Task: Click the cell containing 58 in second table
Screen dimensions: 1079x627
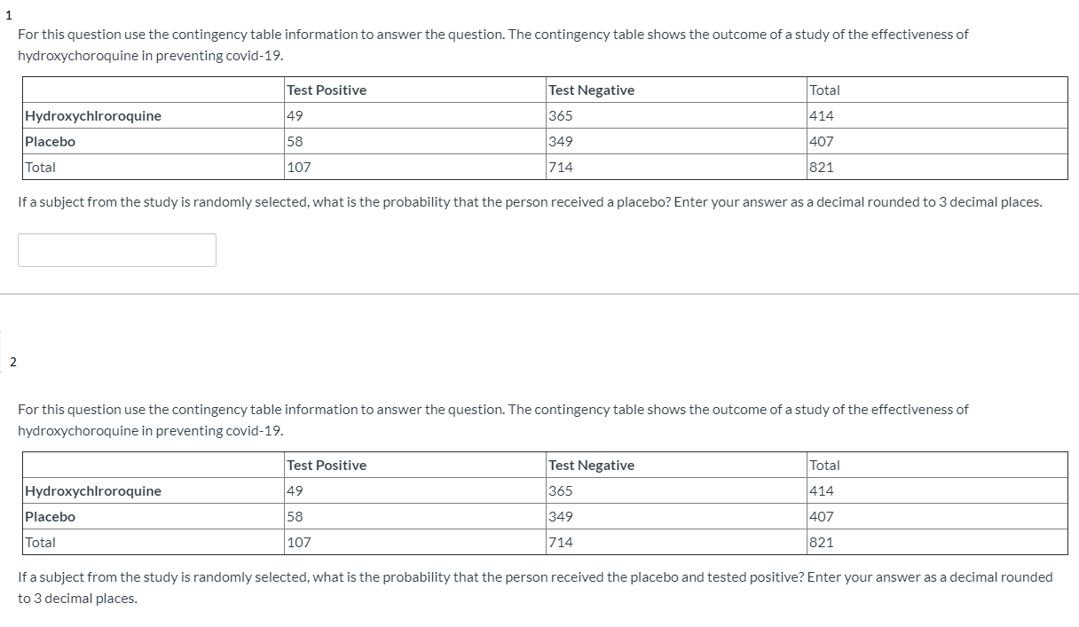Action: (x=292, y=516)
